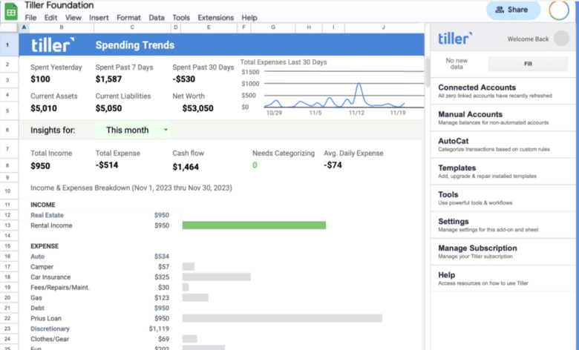Click the Tiller logo in the sidebar
Image resolution: width=579 pixels, height=350 pixels.
(454, 39)
